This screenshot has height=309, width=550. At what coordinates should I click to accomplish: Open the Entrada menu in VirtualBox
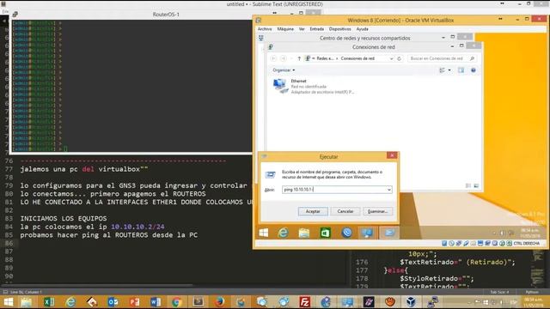[317, 29]
